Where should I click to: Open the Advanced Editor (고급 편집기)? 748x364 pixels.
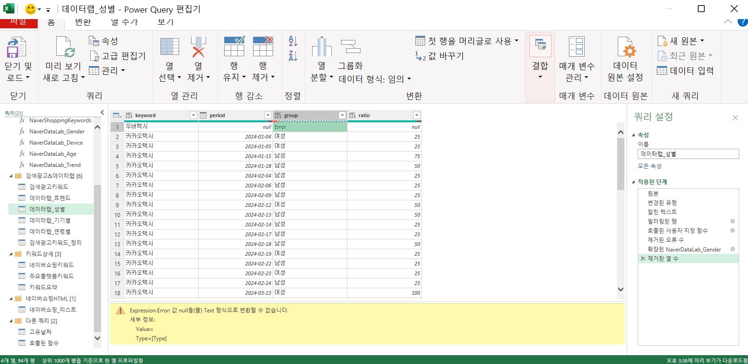point(118,56)
